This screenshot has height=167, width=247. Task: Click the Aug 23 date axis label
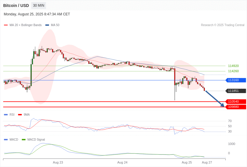[x=58, y=162]
